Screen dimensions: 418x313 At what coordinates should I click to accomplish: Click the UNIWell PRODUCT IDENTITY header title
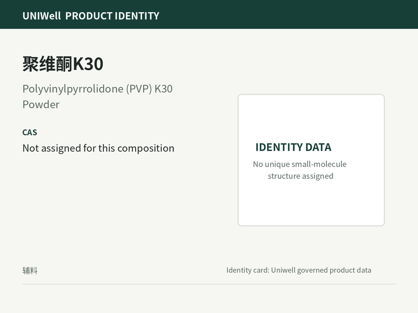pos(91,16)
